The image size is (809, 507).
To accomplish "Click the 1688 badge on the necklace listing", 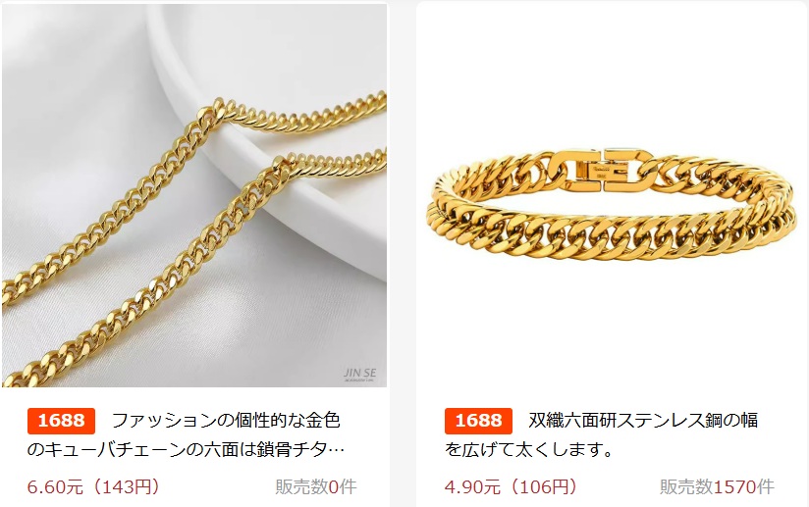I will (62, 421).
